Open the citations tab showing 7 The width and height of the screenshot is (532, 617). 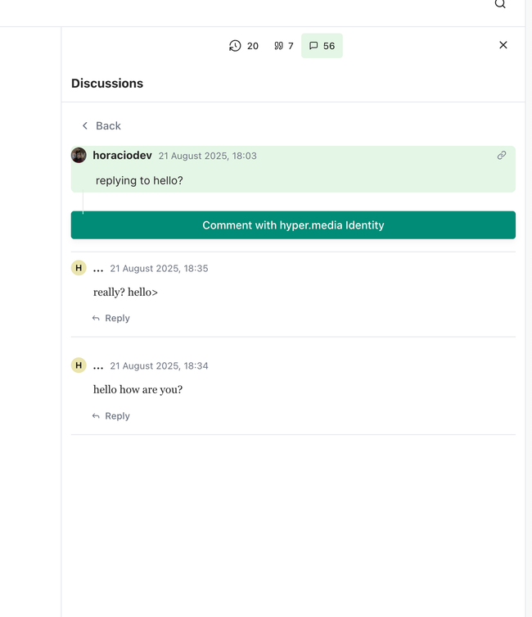tap(284, 46)
